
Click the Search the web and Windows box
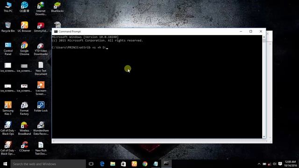tap(48, 164)
